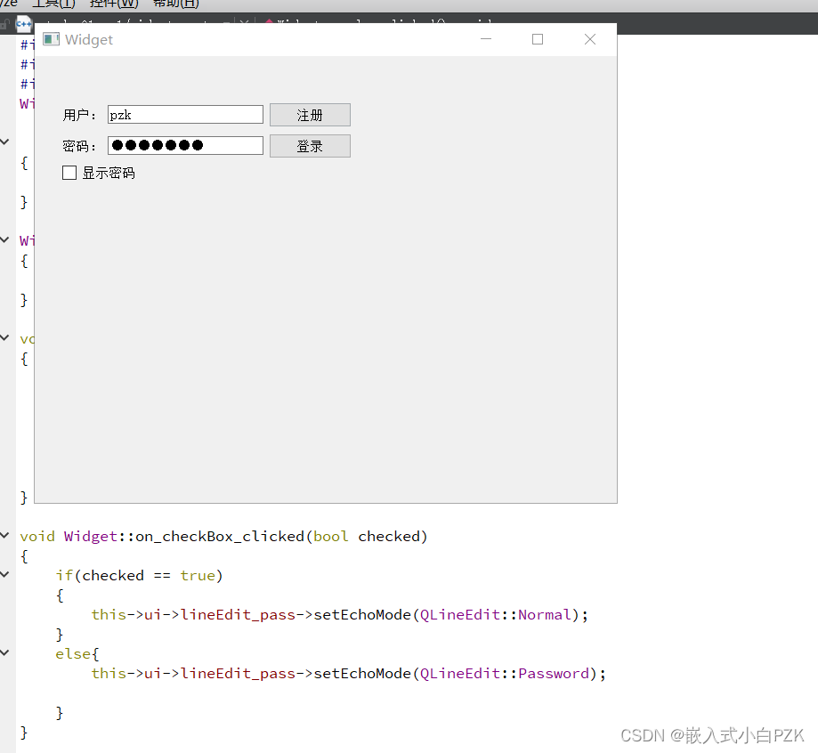Click 'QLineEdit::Normal' in the code
The height and width of the screenshot is (753, 818).
coord(496,615)
